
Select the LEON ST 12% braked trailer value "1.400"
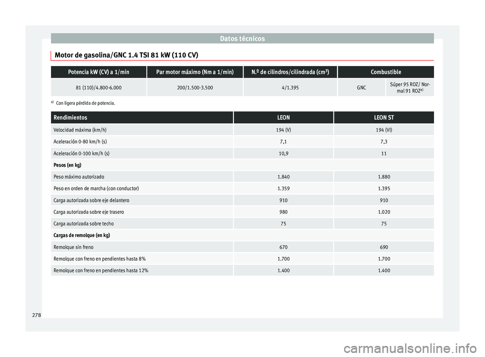pyautogui.click(x=384, y=271)
